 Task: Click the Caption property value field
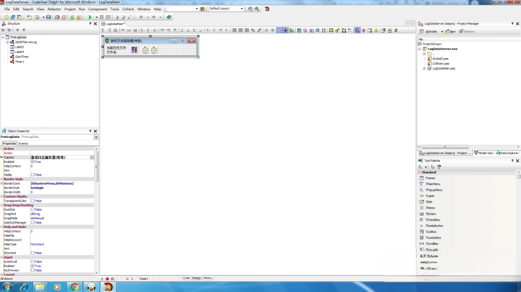pos(60,157)
